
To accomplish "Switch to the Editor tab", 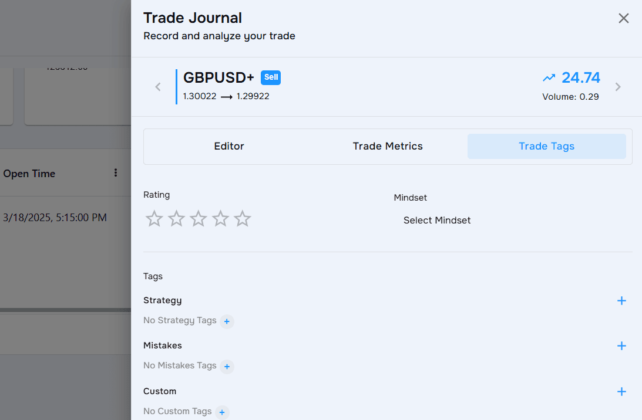I will [229, 146].
